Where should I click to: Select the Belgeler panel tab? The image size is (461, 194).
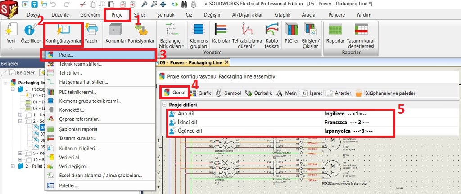pyautogui.click(x=22, y=73)
